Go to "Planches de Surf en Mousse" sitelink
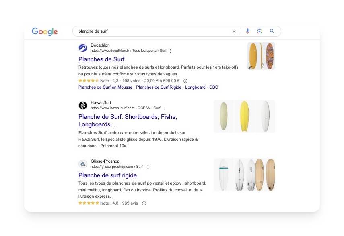 point(105,87)
